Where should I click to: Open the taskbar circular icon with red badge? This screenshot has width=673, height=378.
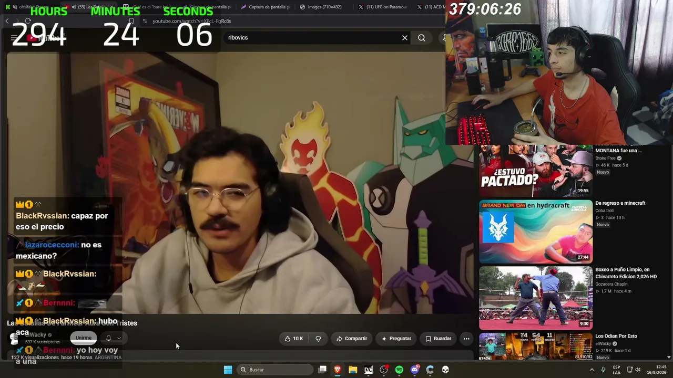tap(384, 370)
